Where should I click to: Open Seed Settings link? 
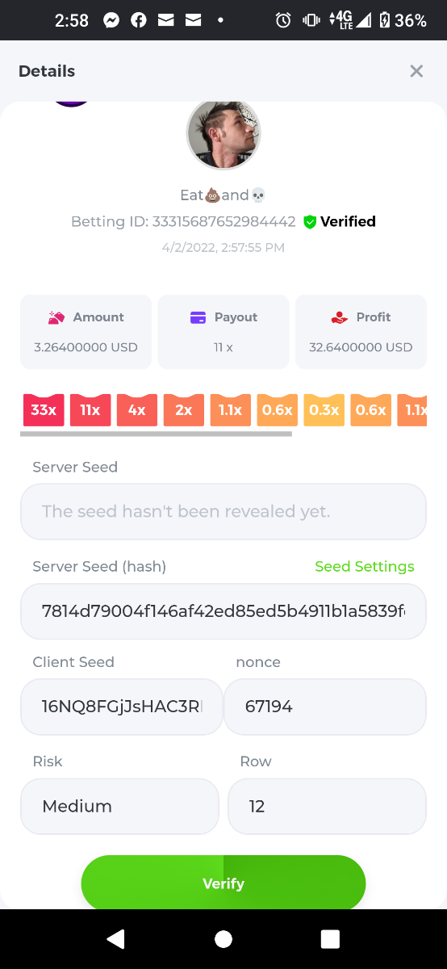(x=365, y=566)
